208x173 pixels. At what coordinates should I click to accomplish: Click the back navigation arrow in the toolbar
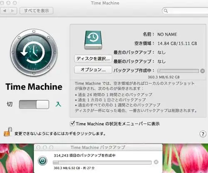click(x=5, y=10)
